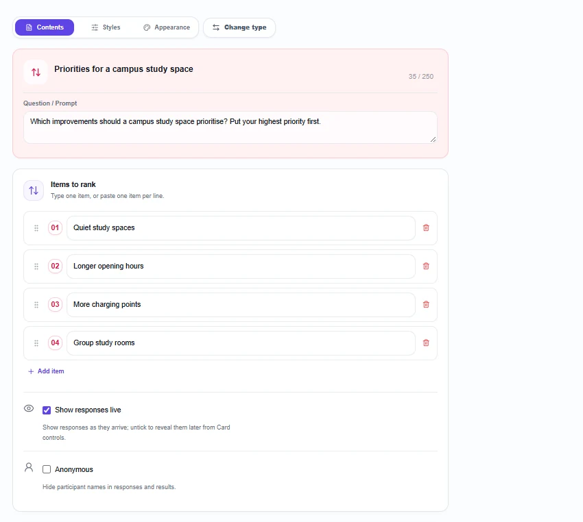Click the 04 number badge
This screenshot has width=583, height=522.
click(55, 343)
